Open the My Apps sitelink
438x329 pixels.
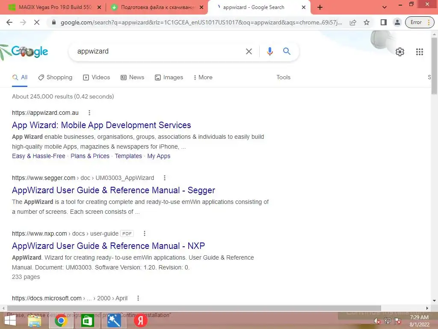coord(159,156)
